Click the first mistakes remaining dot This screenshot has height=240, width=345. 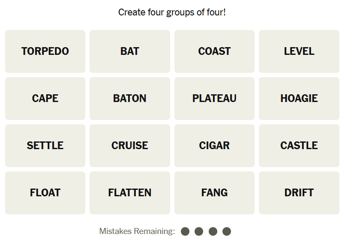185,231
